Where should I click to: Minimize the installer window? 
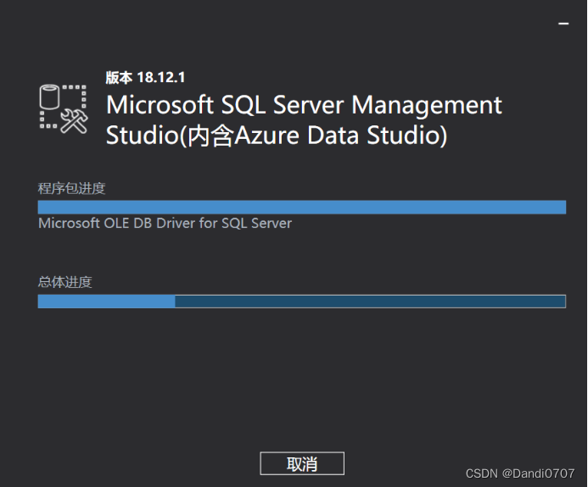pos(563,24)
